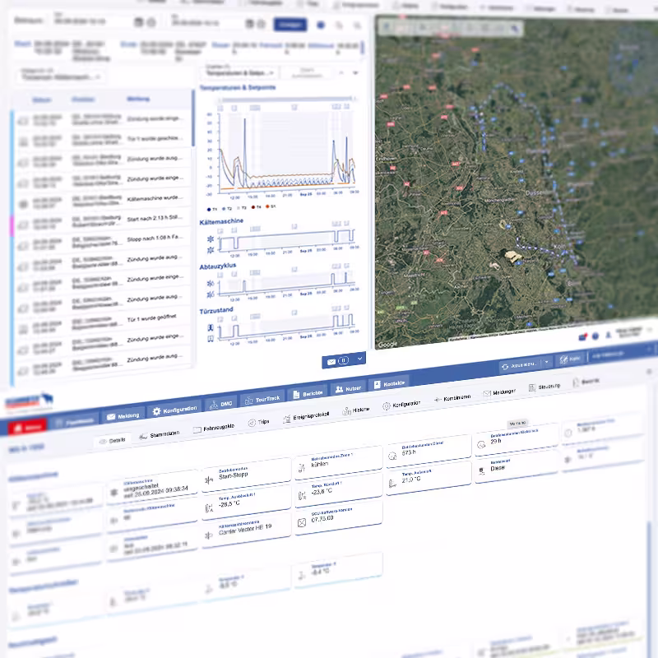Click the Temp. Außenluft 21,0 °C card
This screenshot has height=658, width=658.
point(429,477)
